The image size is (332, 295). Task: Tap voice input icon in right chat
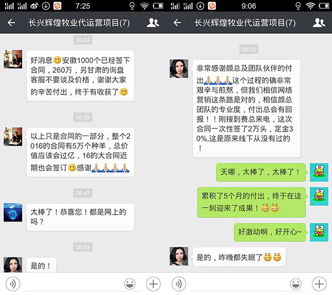point(179,284)
